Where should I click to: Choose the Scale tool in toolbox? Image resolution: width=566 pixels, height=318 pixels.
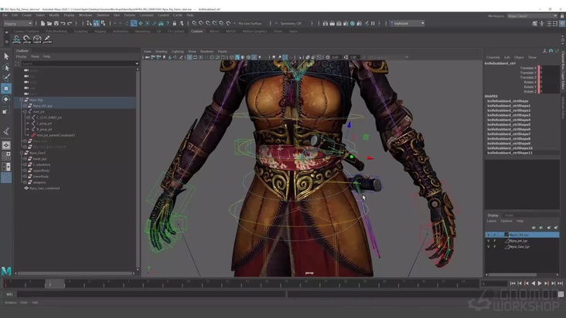6,110
